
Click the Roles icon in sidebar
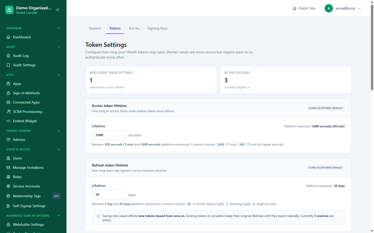(x=8, y=177)
